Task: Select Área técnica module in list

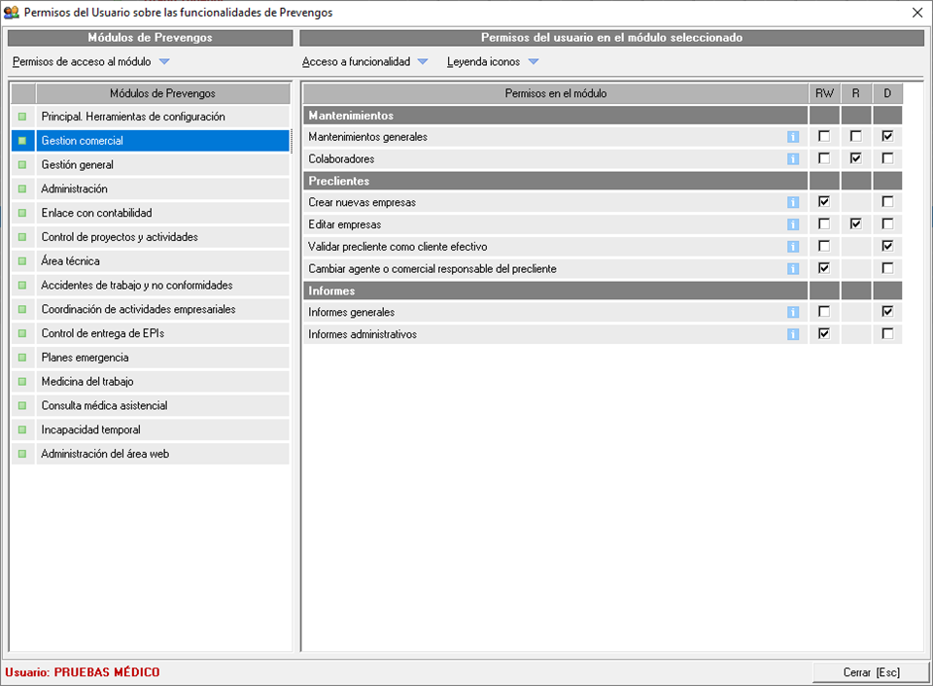Action: pyautogui.click(x=70, y=261)
